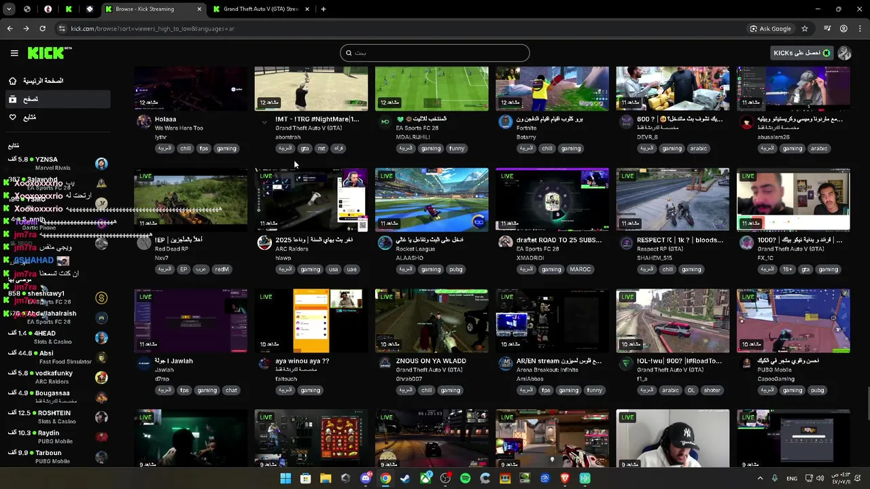870x489 pixels.
Task: Go back to the previous page
Action: pyautogui.click(x=10, y=29)
